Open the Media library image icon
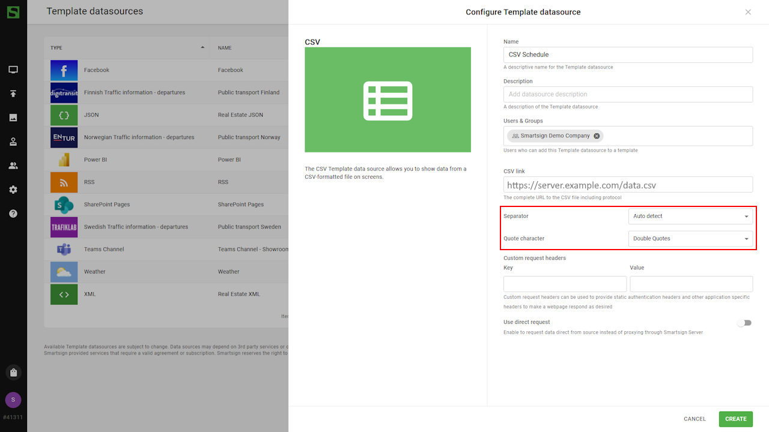 pyautogui.click(x=13, y=118)
